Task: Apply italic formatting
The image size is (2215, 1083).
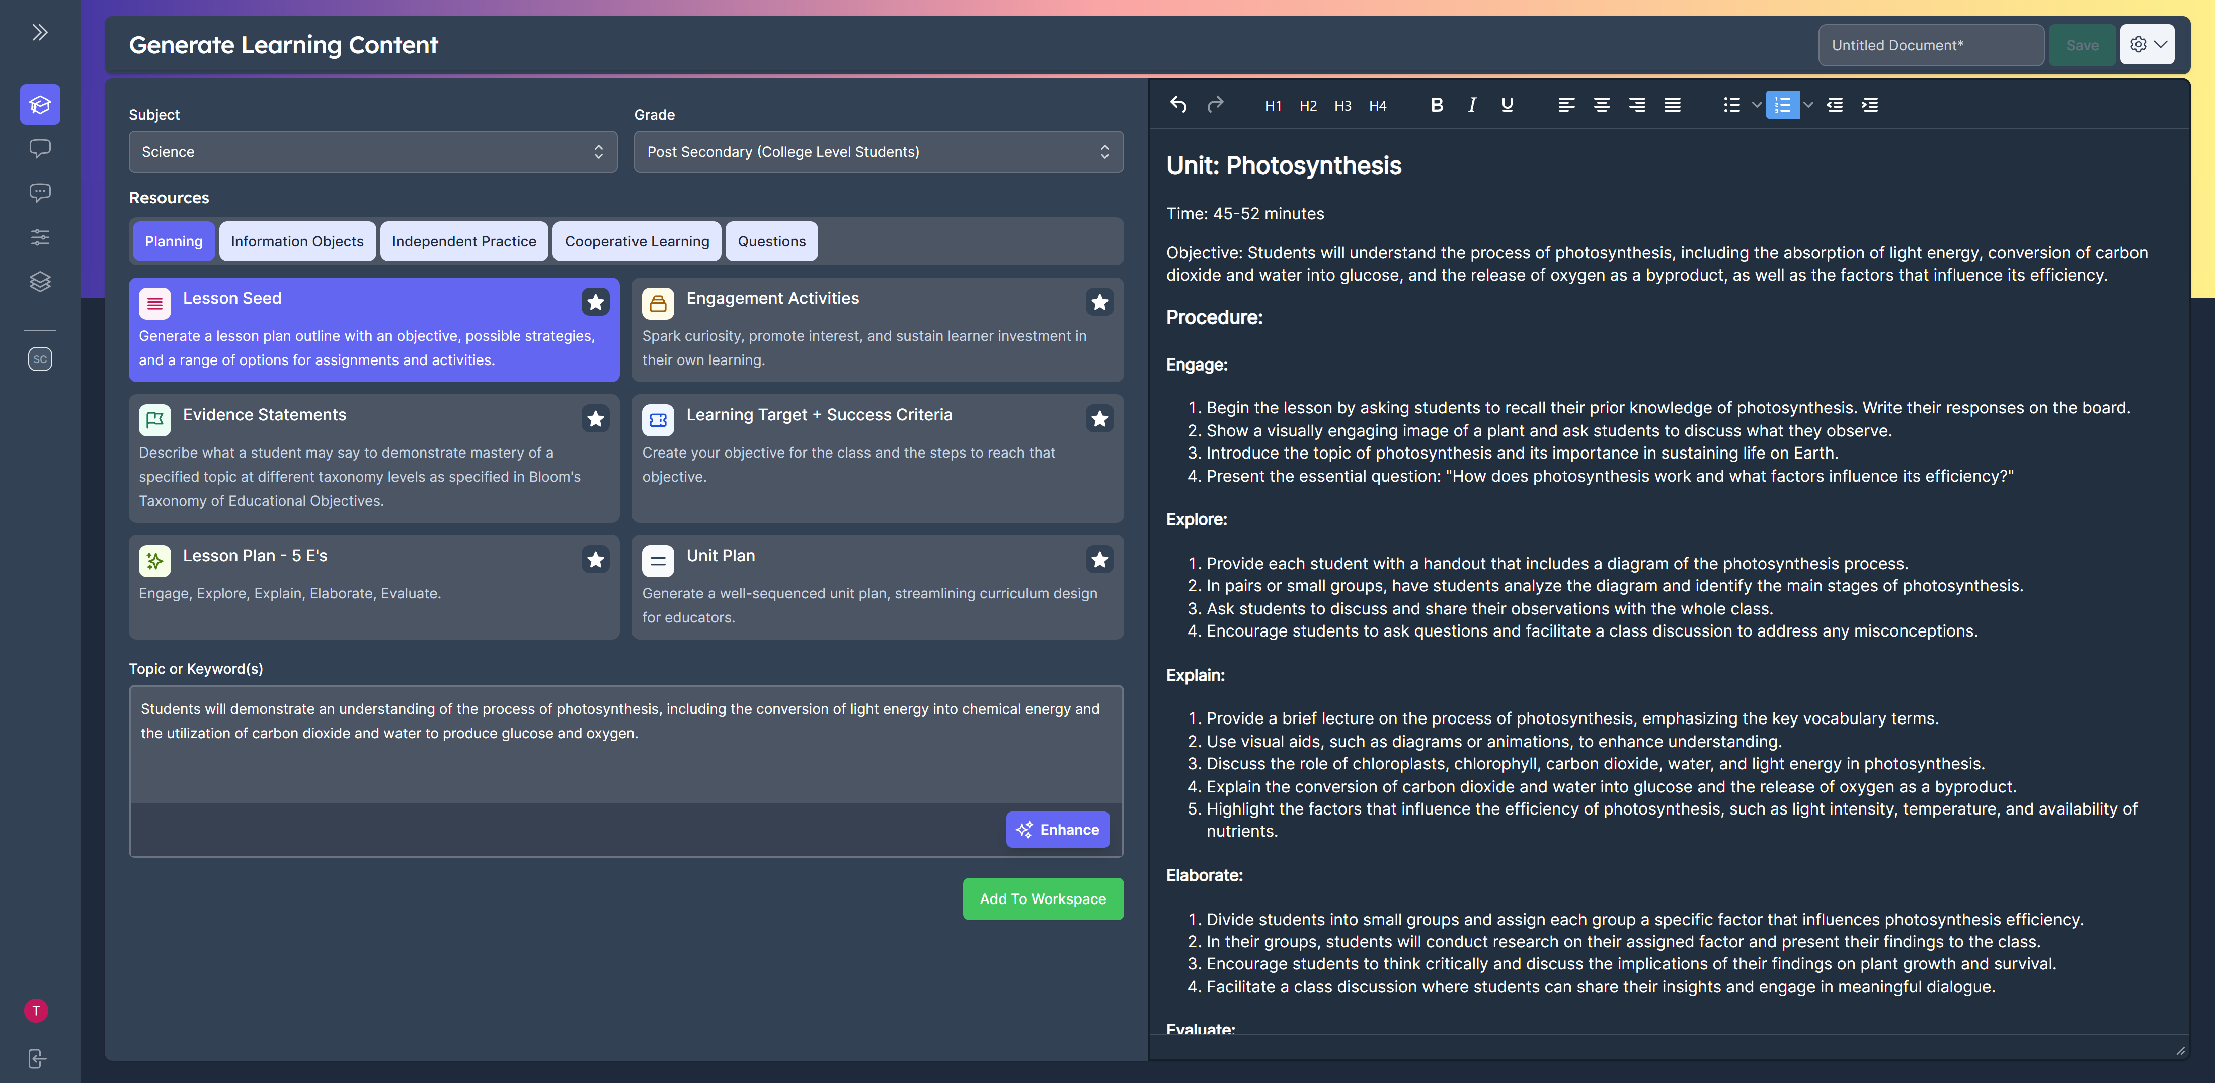Action: click(x=1471, y=105)
